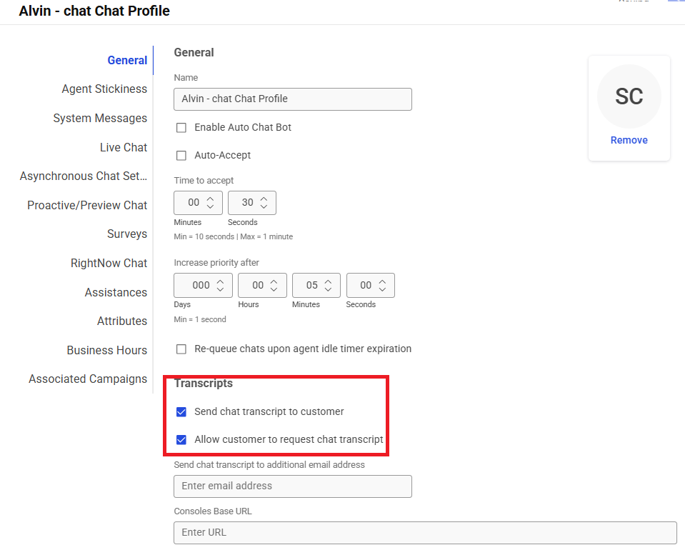The image size is (685, 555).
Task: Toggle the Auto-Accept checkbox
Action: (181, 156)
